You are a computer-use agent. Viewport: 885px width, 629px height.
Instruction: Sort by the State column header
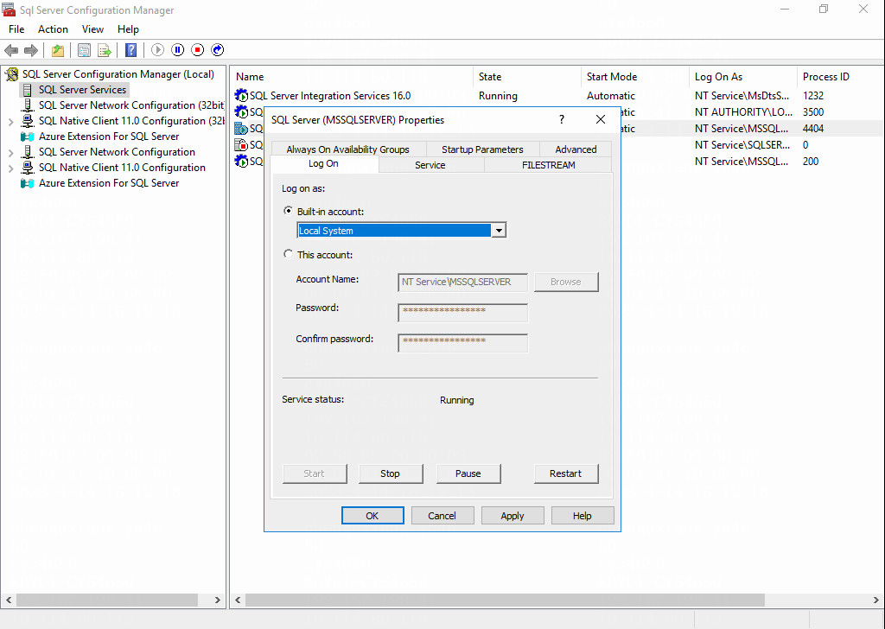(x=526, y=77)
